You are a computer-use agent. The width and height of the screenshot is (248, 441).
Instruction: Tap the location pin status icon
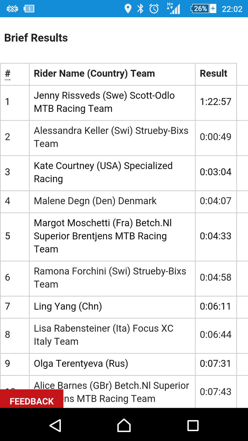coord(128,9)
